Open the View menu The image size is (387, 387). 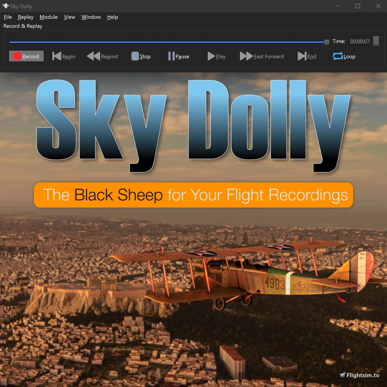pyautogui.click(x=70, y=17)
